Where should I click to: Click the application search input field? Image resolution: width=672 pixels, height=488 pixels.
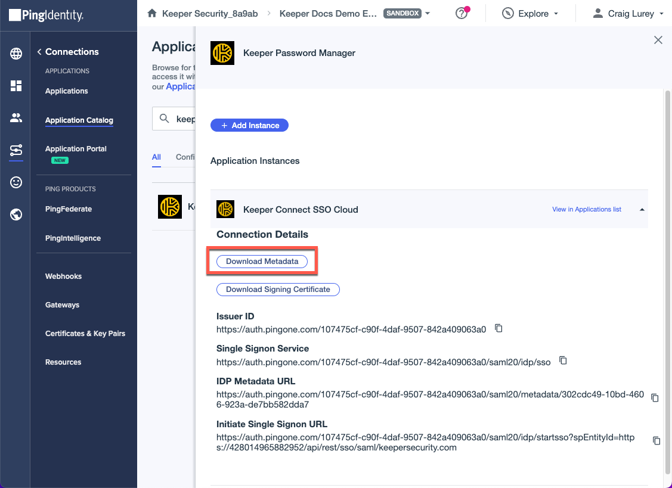click(x=174, y=119)
